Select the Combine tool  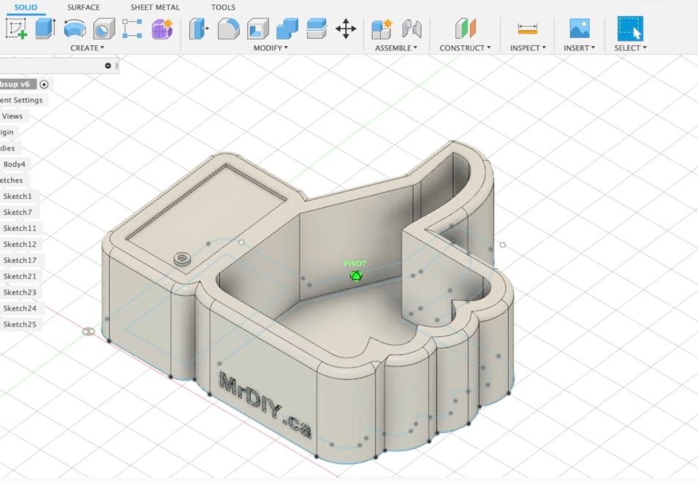(287, 29)
